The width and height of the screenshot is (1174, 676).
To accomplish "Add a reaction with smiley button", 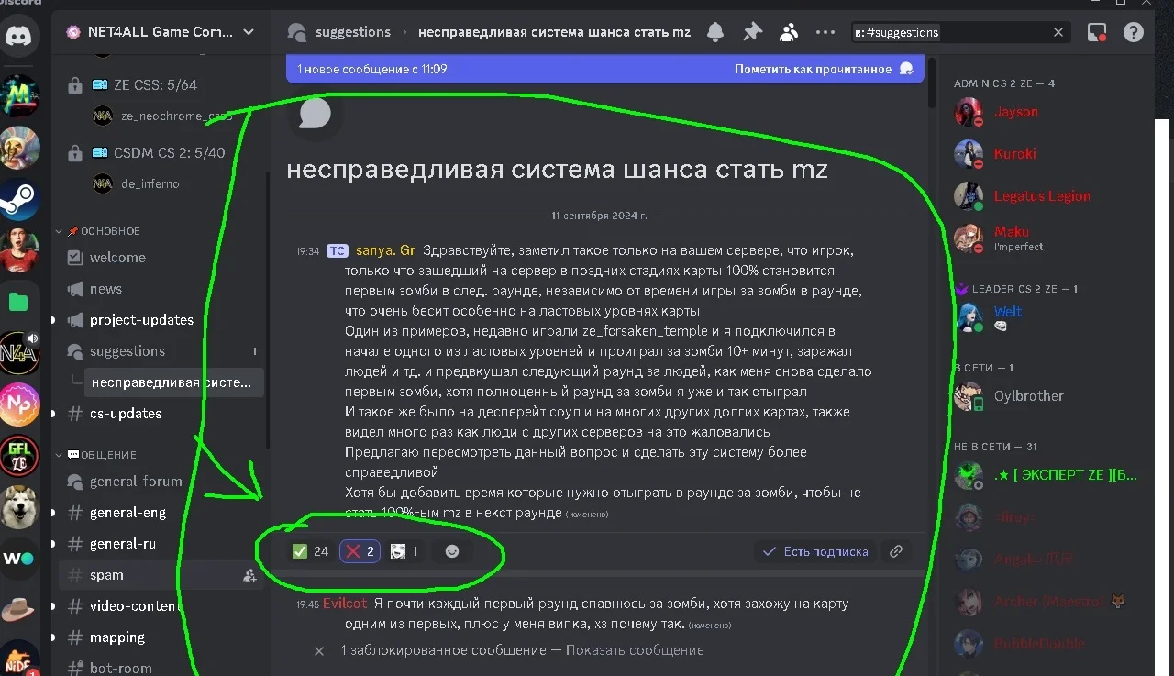I will click(x=452, y=551).
